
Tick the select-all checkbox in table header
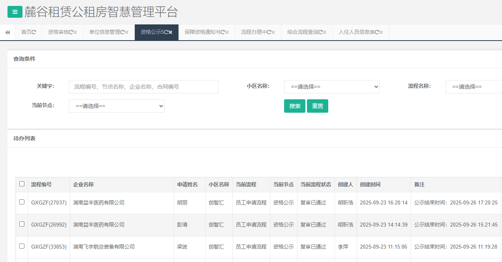coord(22,184)
